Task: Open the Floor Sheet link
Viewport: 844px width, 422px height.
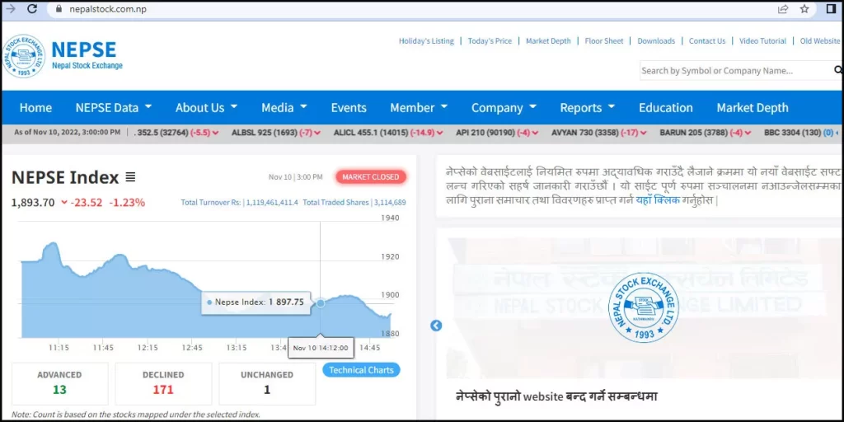Action: [604, 41]
